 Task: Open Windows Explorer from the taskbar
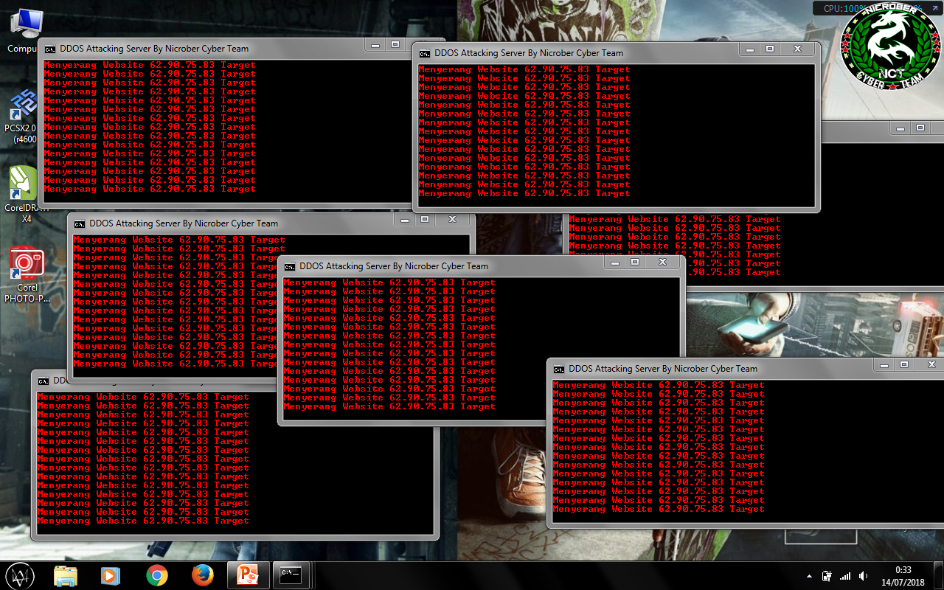click(66, 575)
